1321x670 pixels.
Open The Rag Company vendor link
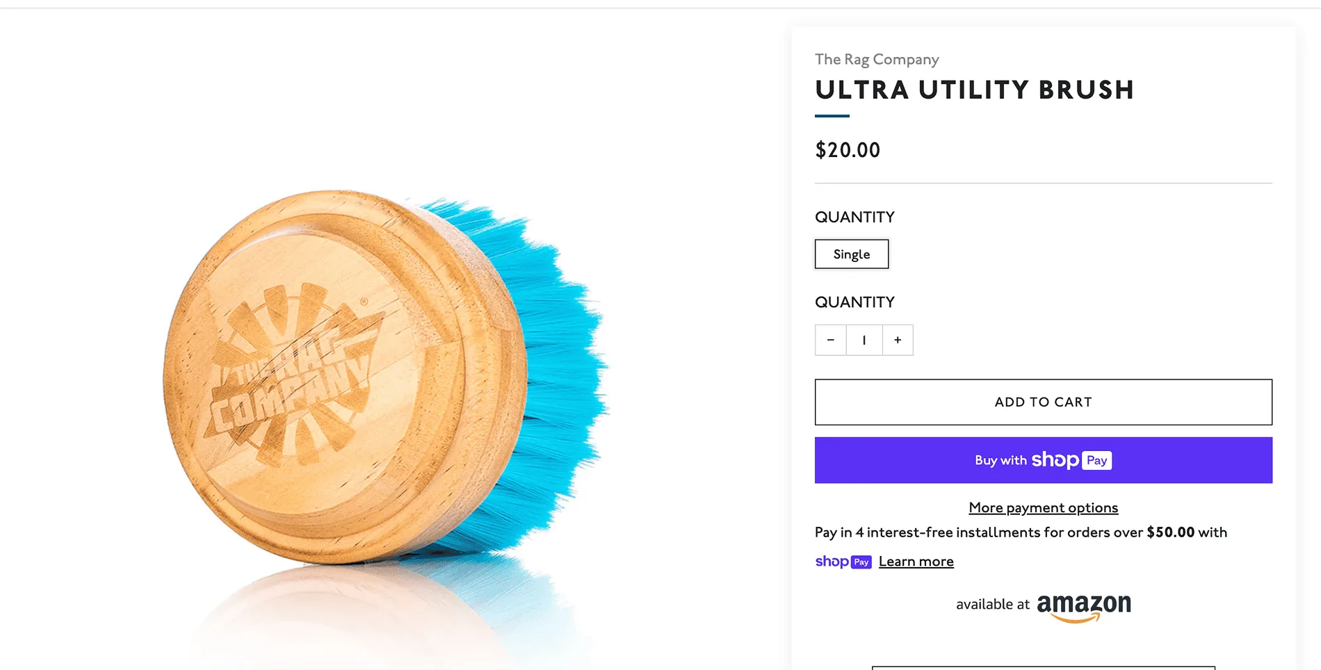[877, 60]
